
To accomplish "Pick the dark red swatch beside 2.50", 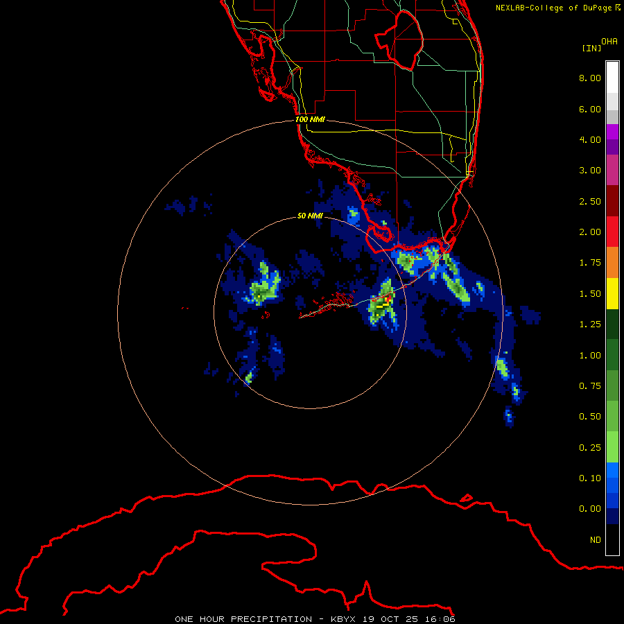I will [612, 201].
